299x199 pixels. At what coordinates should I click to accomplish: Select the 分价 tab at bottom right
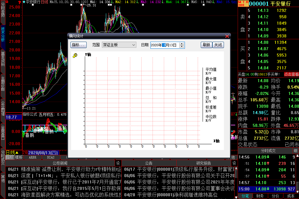(x=275, y=196)
